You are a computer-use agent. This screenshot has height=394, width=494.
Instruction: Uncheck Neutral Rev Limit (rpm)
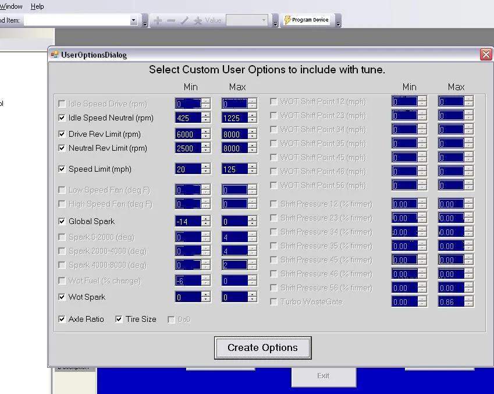62,148
